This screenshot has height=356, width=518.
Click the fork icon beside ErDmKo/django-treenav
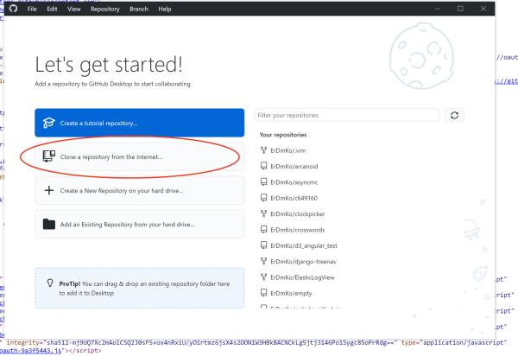tap(263, 261)
